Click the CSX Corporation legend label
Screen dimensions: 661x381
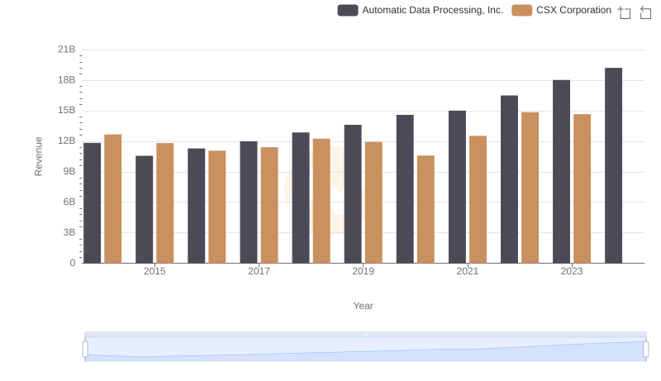573,10
